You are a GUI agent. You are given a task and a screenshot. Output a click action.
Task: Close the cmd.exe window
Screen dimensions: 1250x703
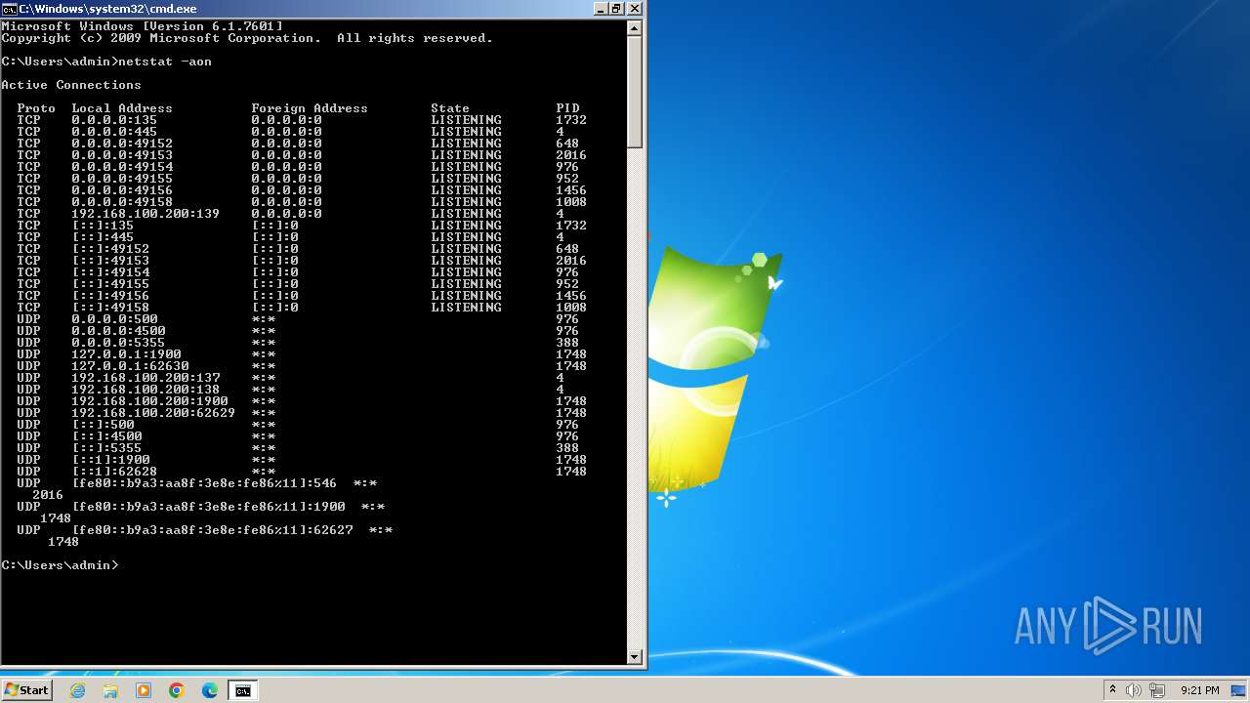tap(634, 9)
